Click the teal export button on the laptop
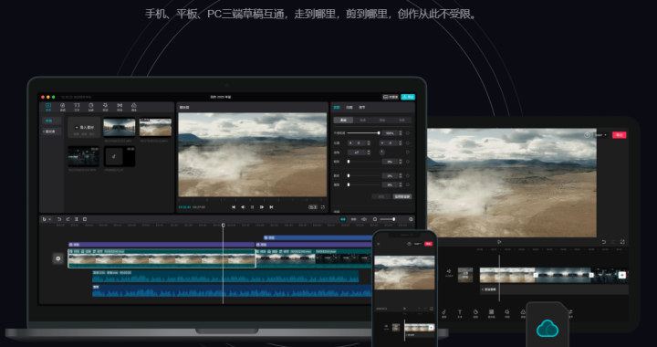657x347 pixels. pyautogui.click(x=408, y=97)
